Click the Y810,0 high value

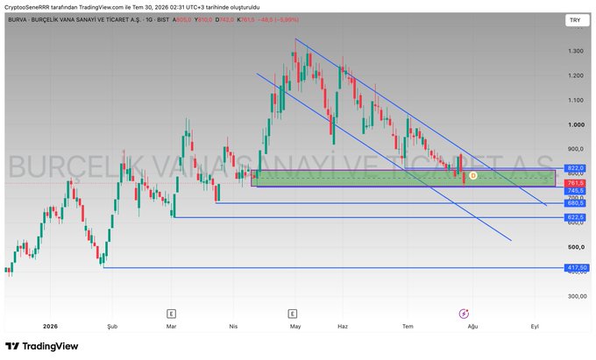tap(203, 19)
